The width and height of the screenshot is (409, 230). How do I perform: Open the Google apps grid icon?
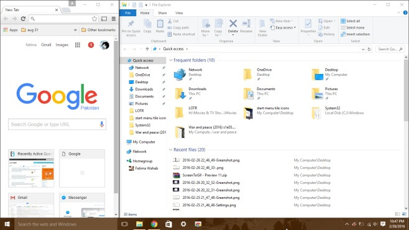[x=78, y=45]
